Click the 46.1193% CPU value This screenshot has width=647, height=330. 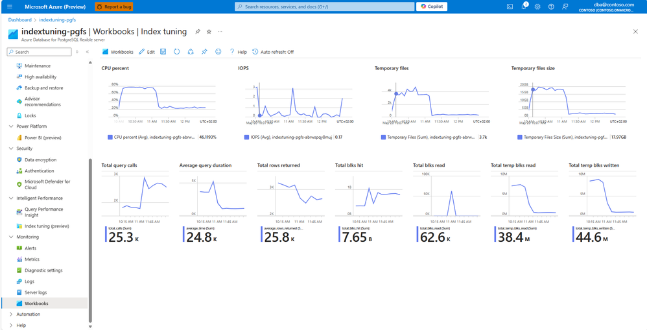[x=208, y=137]
